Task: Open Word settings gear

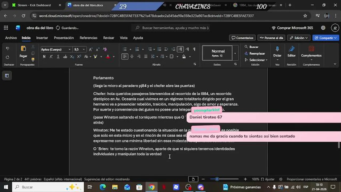Action: pos(323,28)
